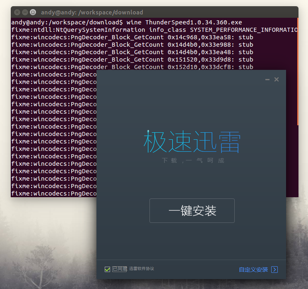Click the 极速迅雷 logo text
The height and width of the screenshot is (289, 308).
coord(192,141)
